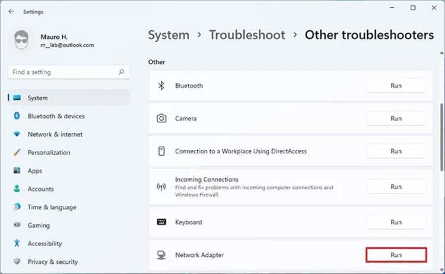Image resolution: width=445 pixels, height=274 pixels.
Task: Click the Apps sidebar icon
Action: (17, 170)
